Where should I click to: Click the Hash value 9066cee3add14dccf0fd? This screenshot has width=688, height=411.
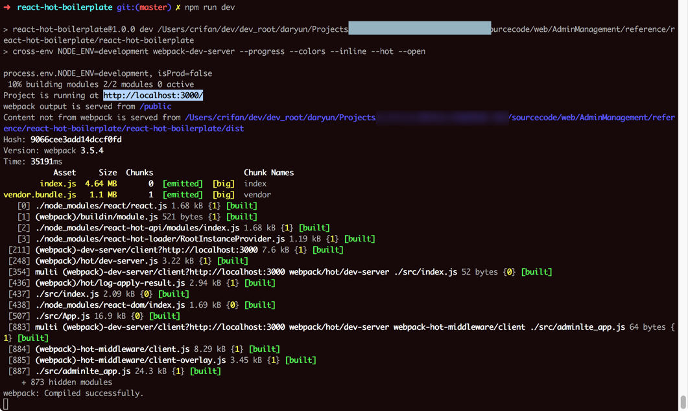(x=76, y=140)
